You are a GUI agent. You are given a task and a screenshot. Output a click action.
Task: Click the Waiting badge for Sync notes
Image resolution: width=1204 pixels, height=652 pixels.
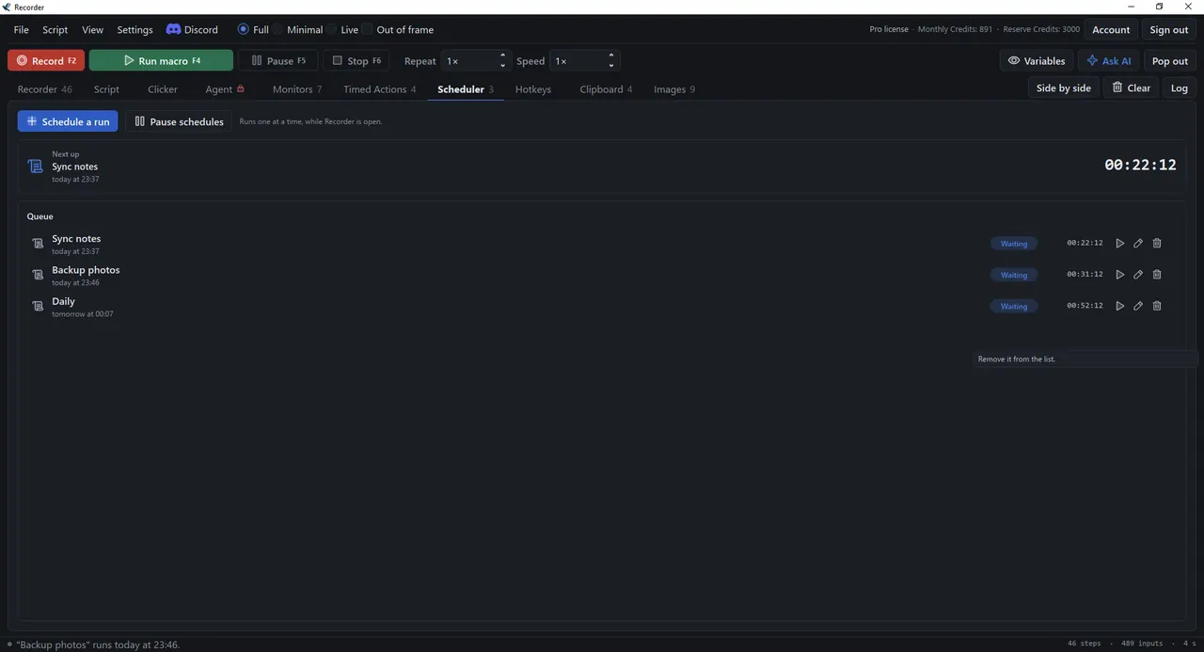pos(1014,244)
